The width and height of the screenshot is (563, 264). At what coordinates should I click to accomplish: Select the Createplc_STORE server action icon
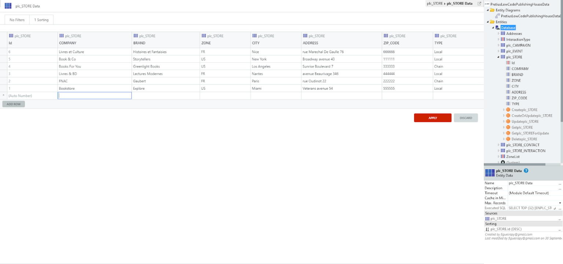coord(508,109)
